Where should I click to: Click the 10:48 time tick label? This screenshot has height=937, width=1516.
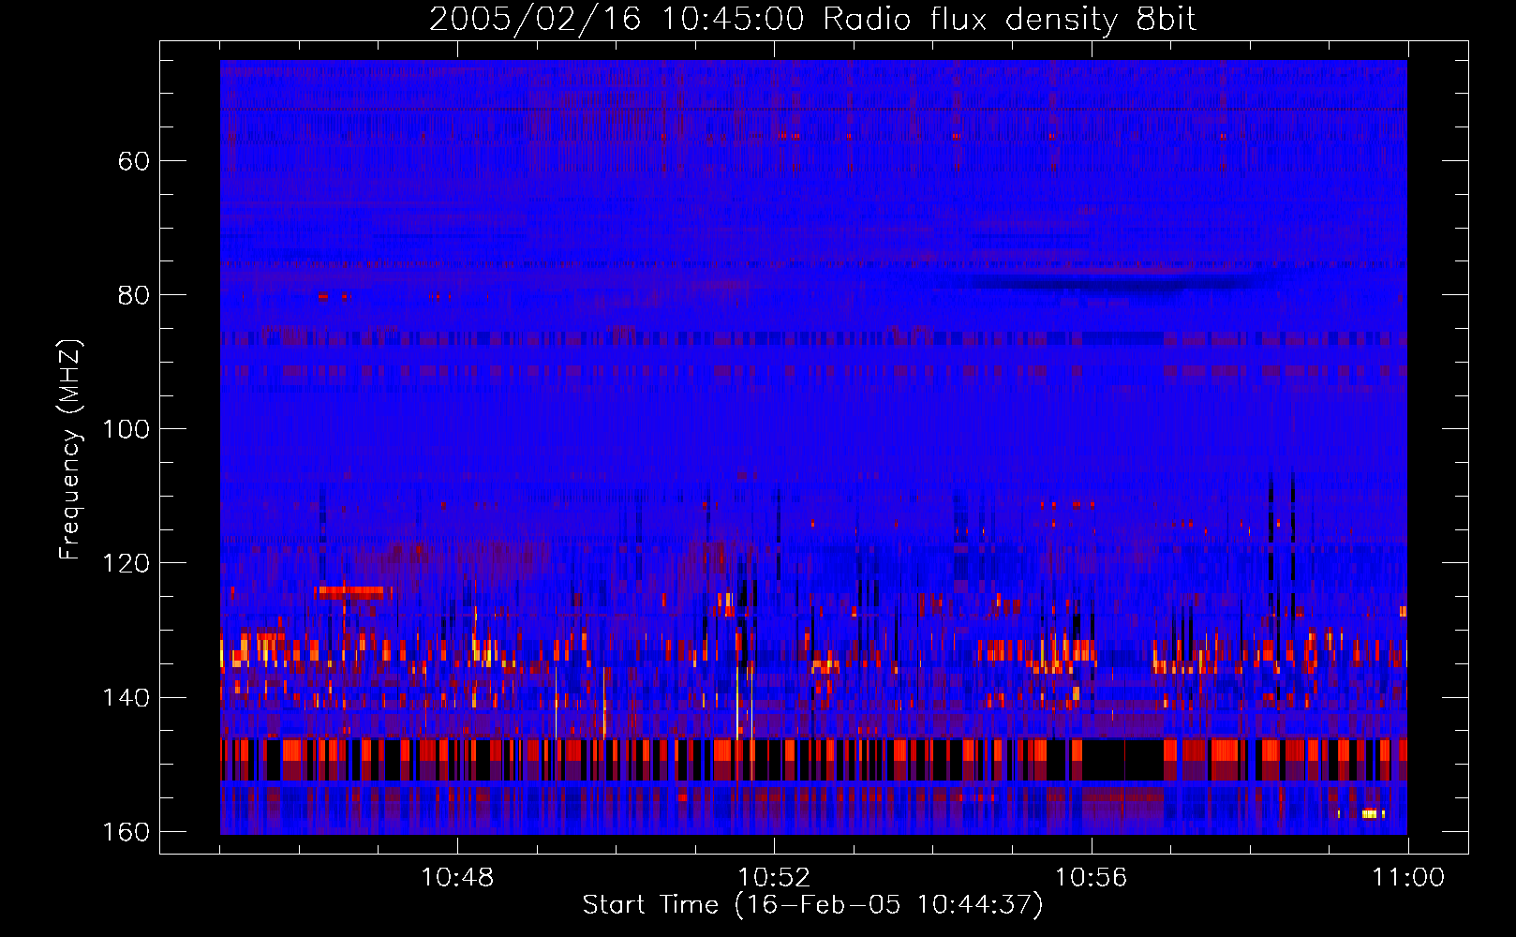pyautogui.click(x=457, y=878)
